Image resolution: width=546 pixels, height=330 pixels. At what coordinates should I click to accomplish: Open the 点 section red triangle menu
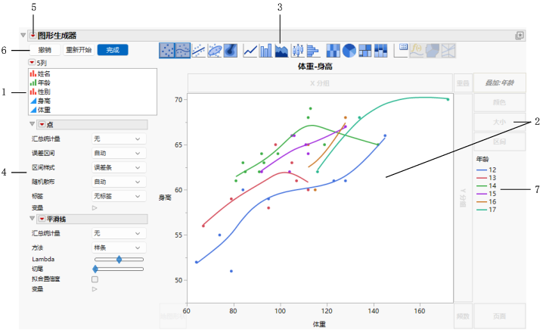tap(42, 124)
